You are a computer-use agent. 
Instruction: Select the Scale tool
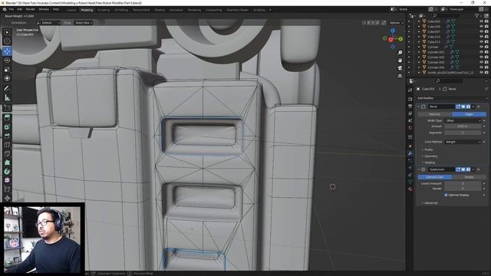coord(7,69)
